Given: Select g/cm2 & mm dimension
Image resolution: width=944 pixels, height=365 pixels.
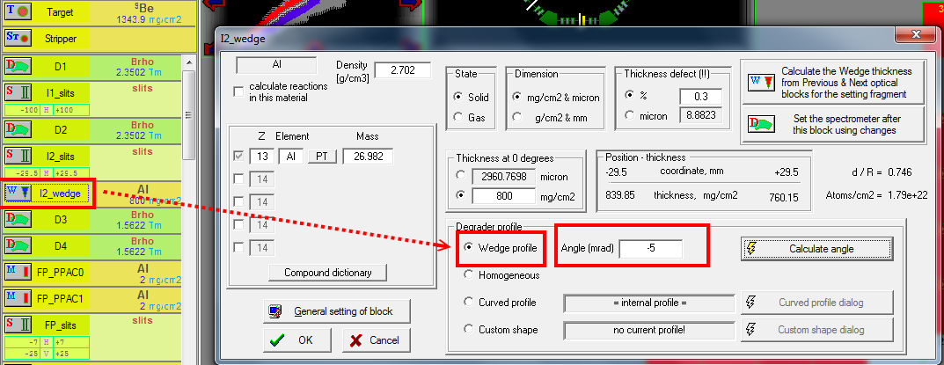Looking at the screenshot, I should coord(519,117).
